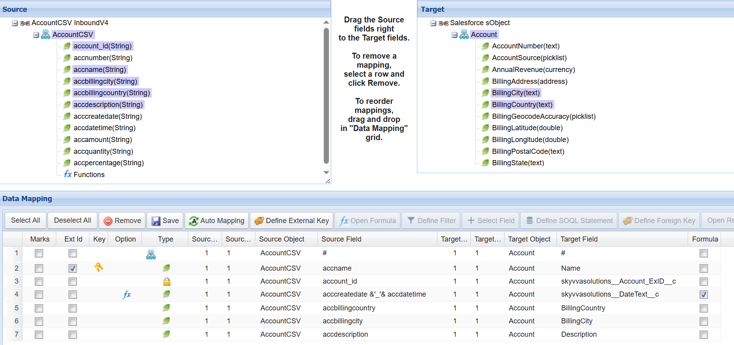The image size is (734, 345).
Task: Click the leaf icon beside BillingState(text)
Action: [x=486, y=163]
